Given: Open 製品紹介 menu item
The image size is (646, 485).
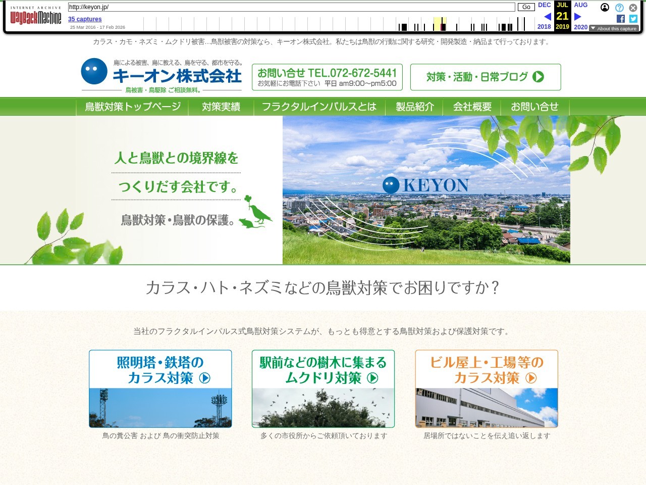Looking at the screenshot, I should tap(414, 107).
